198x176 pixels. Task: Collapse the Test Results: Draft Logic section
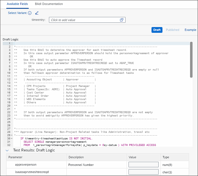(x=7, y=150)
